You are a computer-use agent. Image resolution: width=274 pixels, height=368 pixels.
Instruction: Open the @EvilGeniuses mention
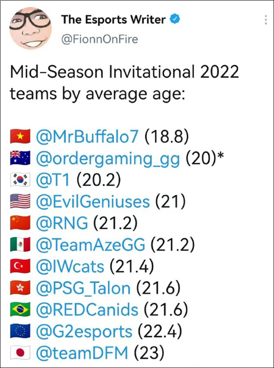click(93, 202)
